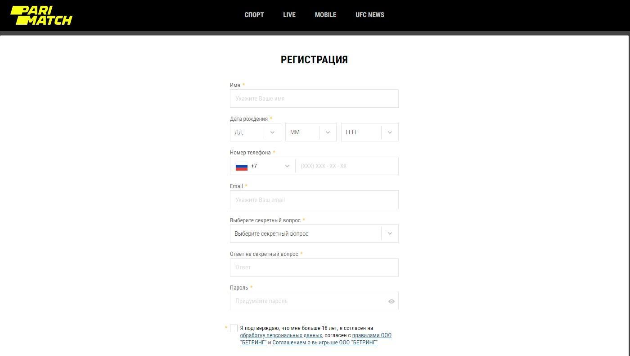Open the правилами ООО link
Viewport: 630px width, 356px height.
371,335
